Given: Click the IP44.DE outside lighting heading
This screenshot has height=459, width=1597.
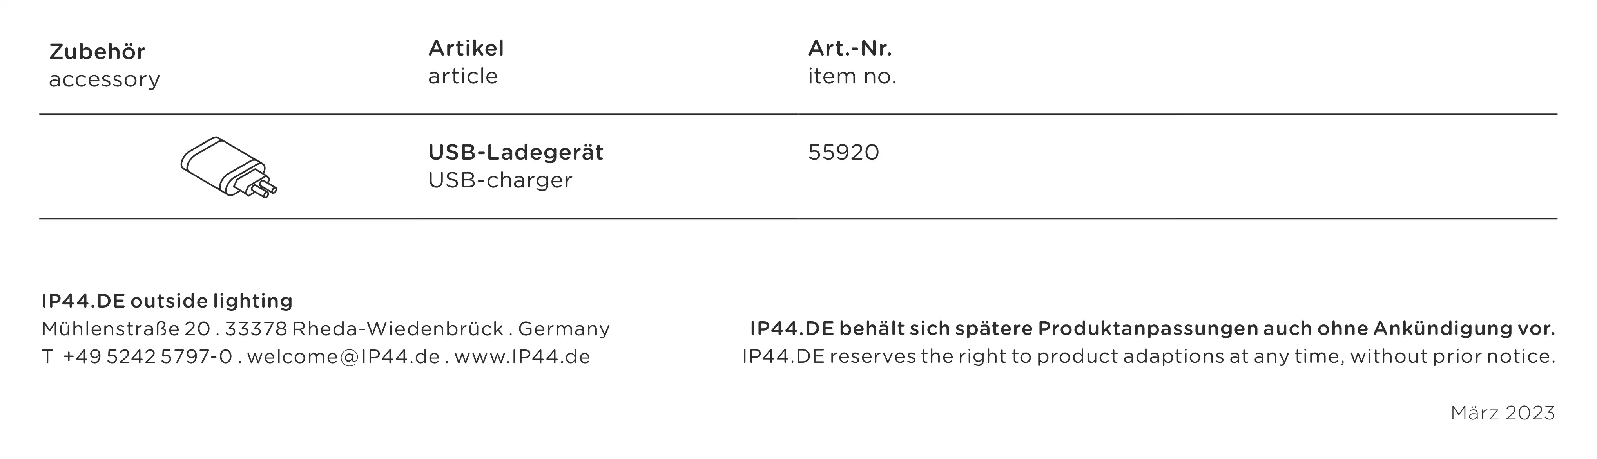Looking at the screenshot, I should pyautogui.click(x=167, y=301).
